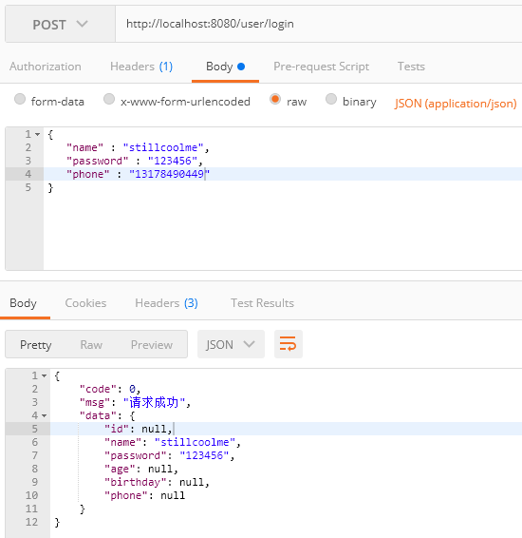
Task: Open the POST method dropdown
Action: click(61, 24)
